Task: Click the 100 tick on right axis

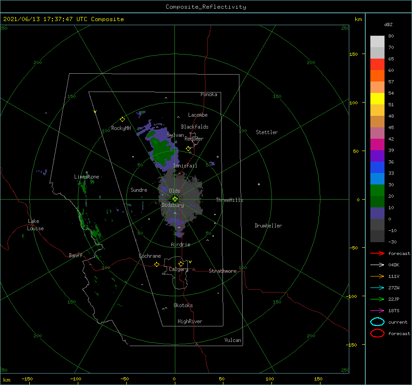Action: pyautogui.click(x=353, y=103)
